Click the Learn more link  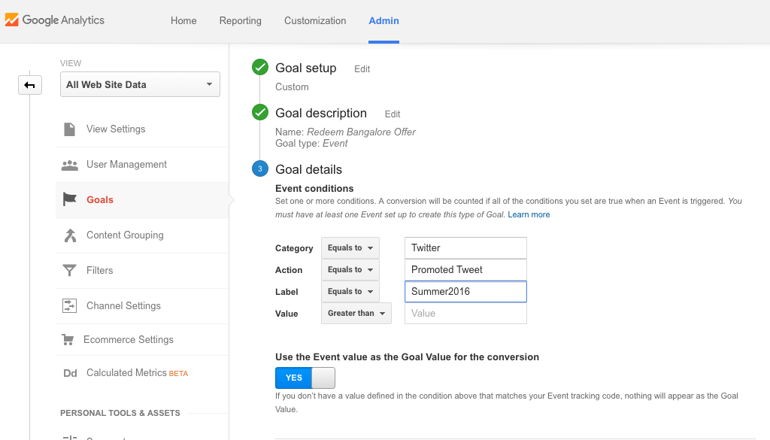coord(529,215)
